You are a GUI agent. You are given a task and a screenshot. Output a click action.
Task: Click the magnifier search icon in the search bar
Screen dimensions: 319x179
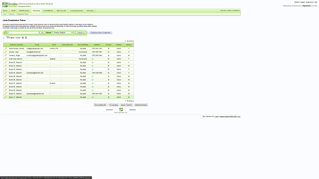5,32
